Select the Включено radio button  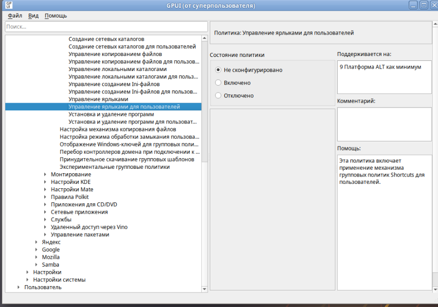click(x=218, y=83)
